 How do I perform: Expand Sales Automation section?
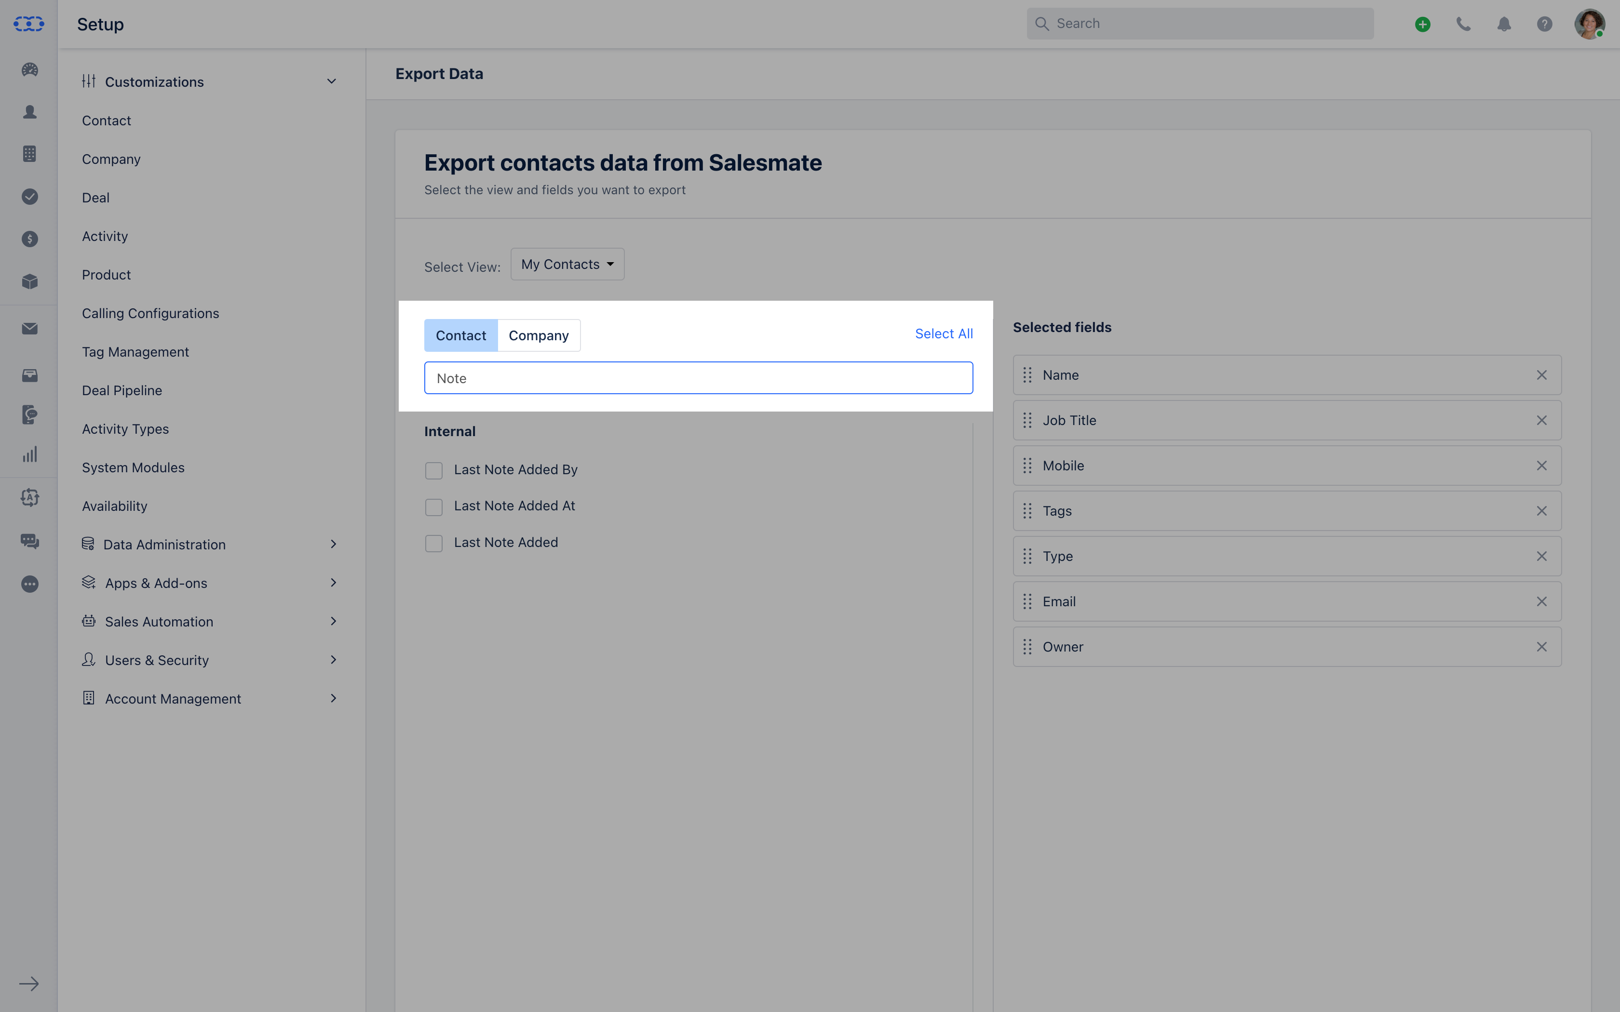coord(333,621)
